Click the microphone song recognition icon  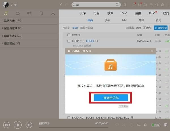[125, 5]
